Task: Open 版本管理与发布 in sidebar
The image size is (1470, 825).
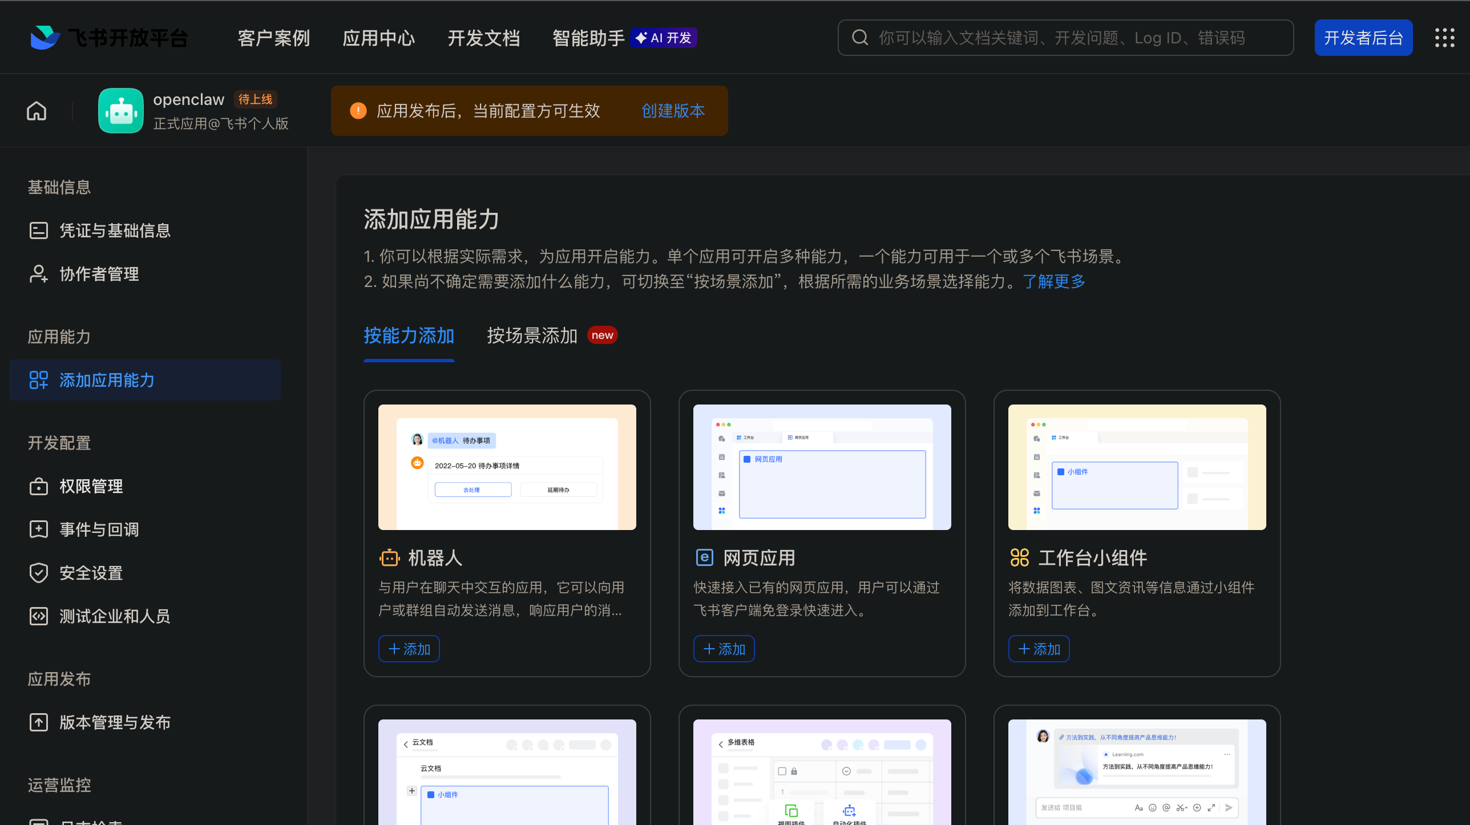Action: (x=145, y=722)
